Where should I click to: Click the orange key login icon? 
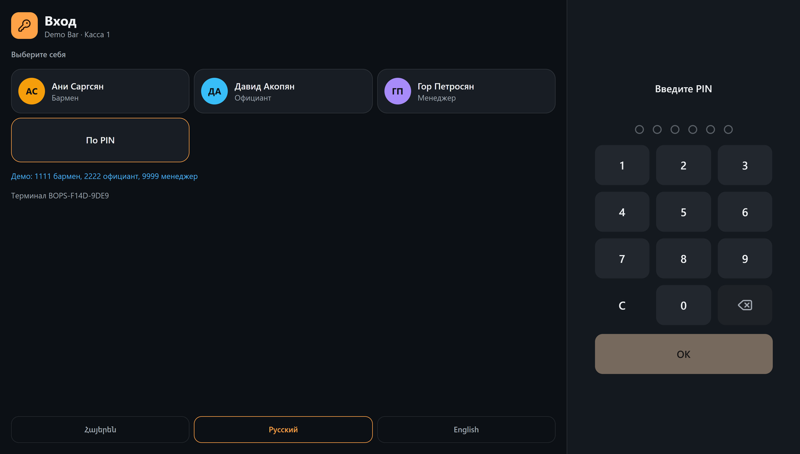(x=24, y=26)
